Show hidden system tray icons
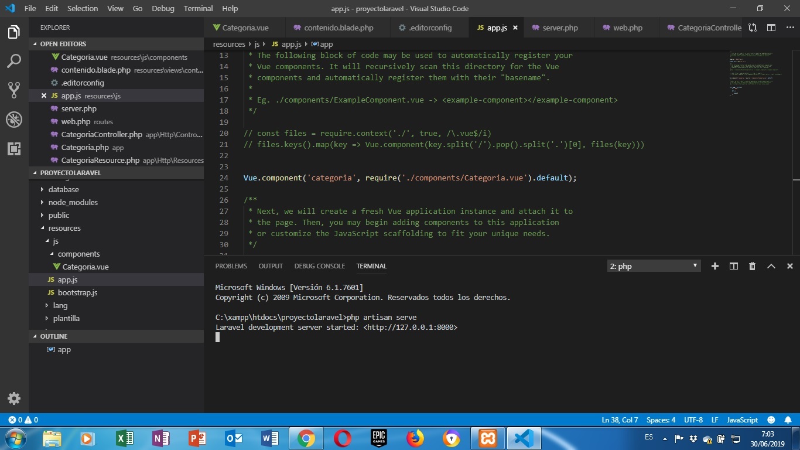 coord(665,438)
